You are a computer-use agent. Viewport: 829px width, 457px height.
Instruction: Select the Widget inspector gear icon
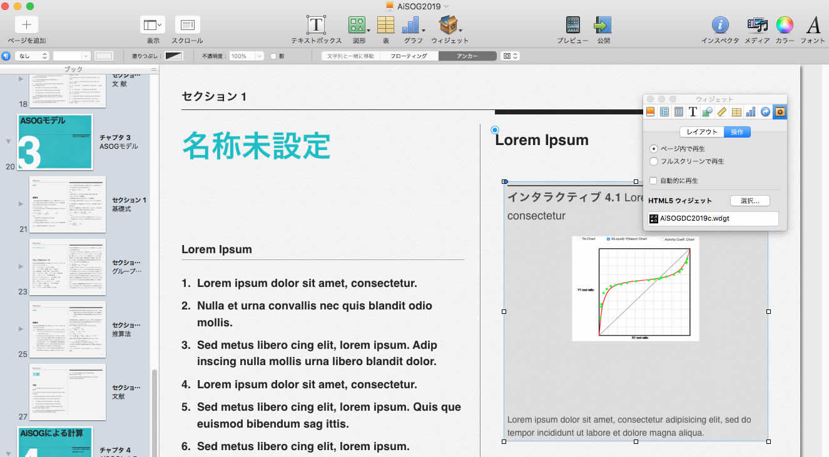pos(780,112)
